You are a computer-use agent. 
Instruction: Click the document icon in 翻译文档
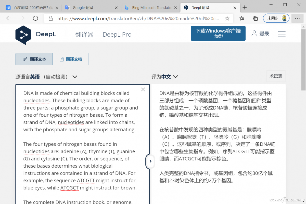(61, 59)
